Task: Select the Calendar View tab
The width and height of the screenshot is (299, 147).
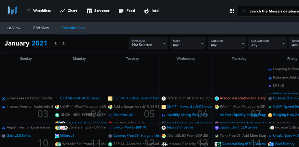Action: tap(73, 28)
